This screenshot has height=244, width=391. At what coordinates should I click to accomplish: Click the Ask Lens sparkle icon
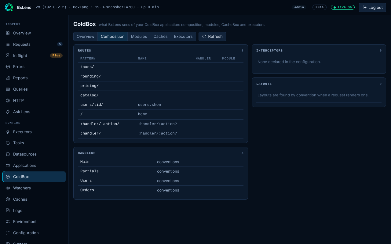coord(8,112)
